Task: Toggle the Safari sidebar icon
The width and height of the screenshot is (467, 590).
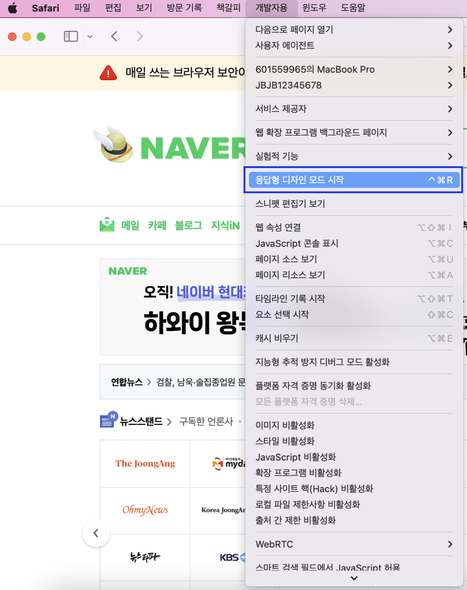Action: [71, 36]
